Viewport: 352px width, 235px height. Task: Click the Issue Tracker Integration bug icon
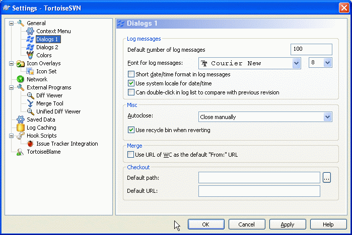pyautogui.click(x=30, y=144)
